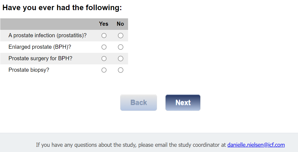Click the 'Enlarged prostate (BPH)?' question text

tap(40, 47)
